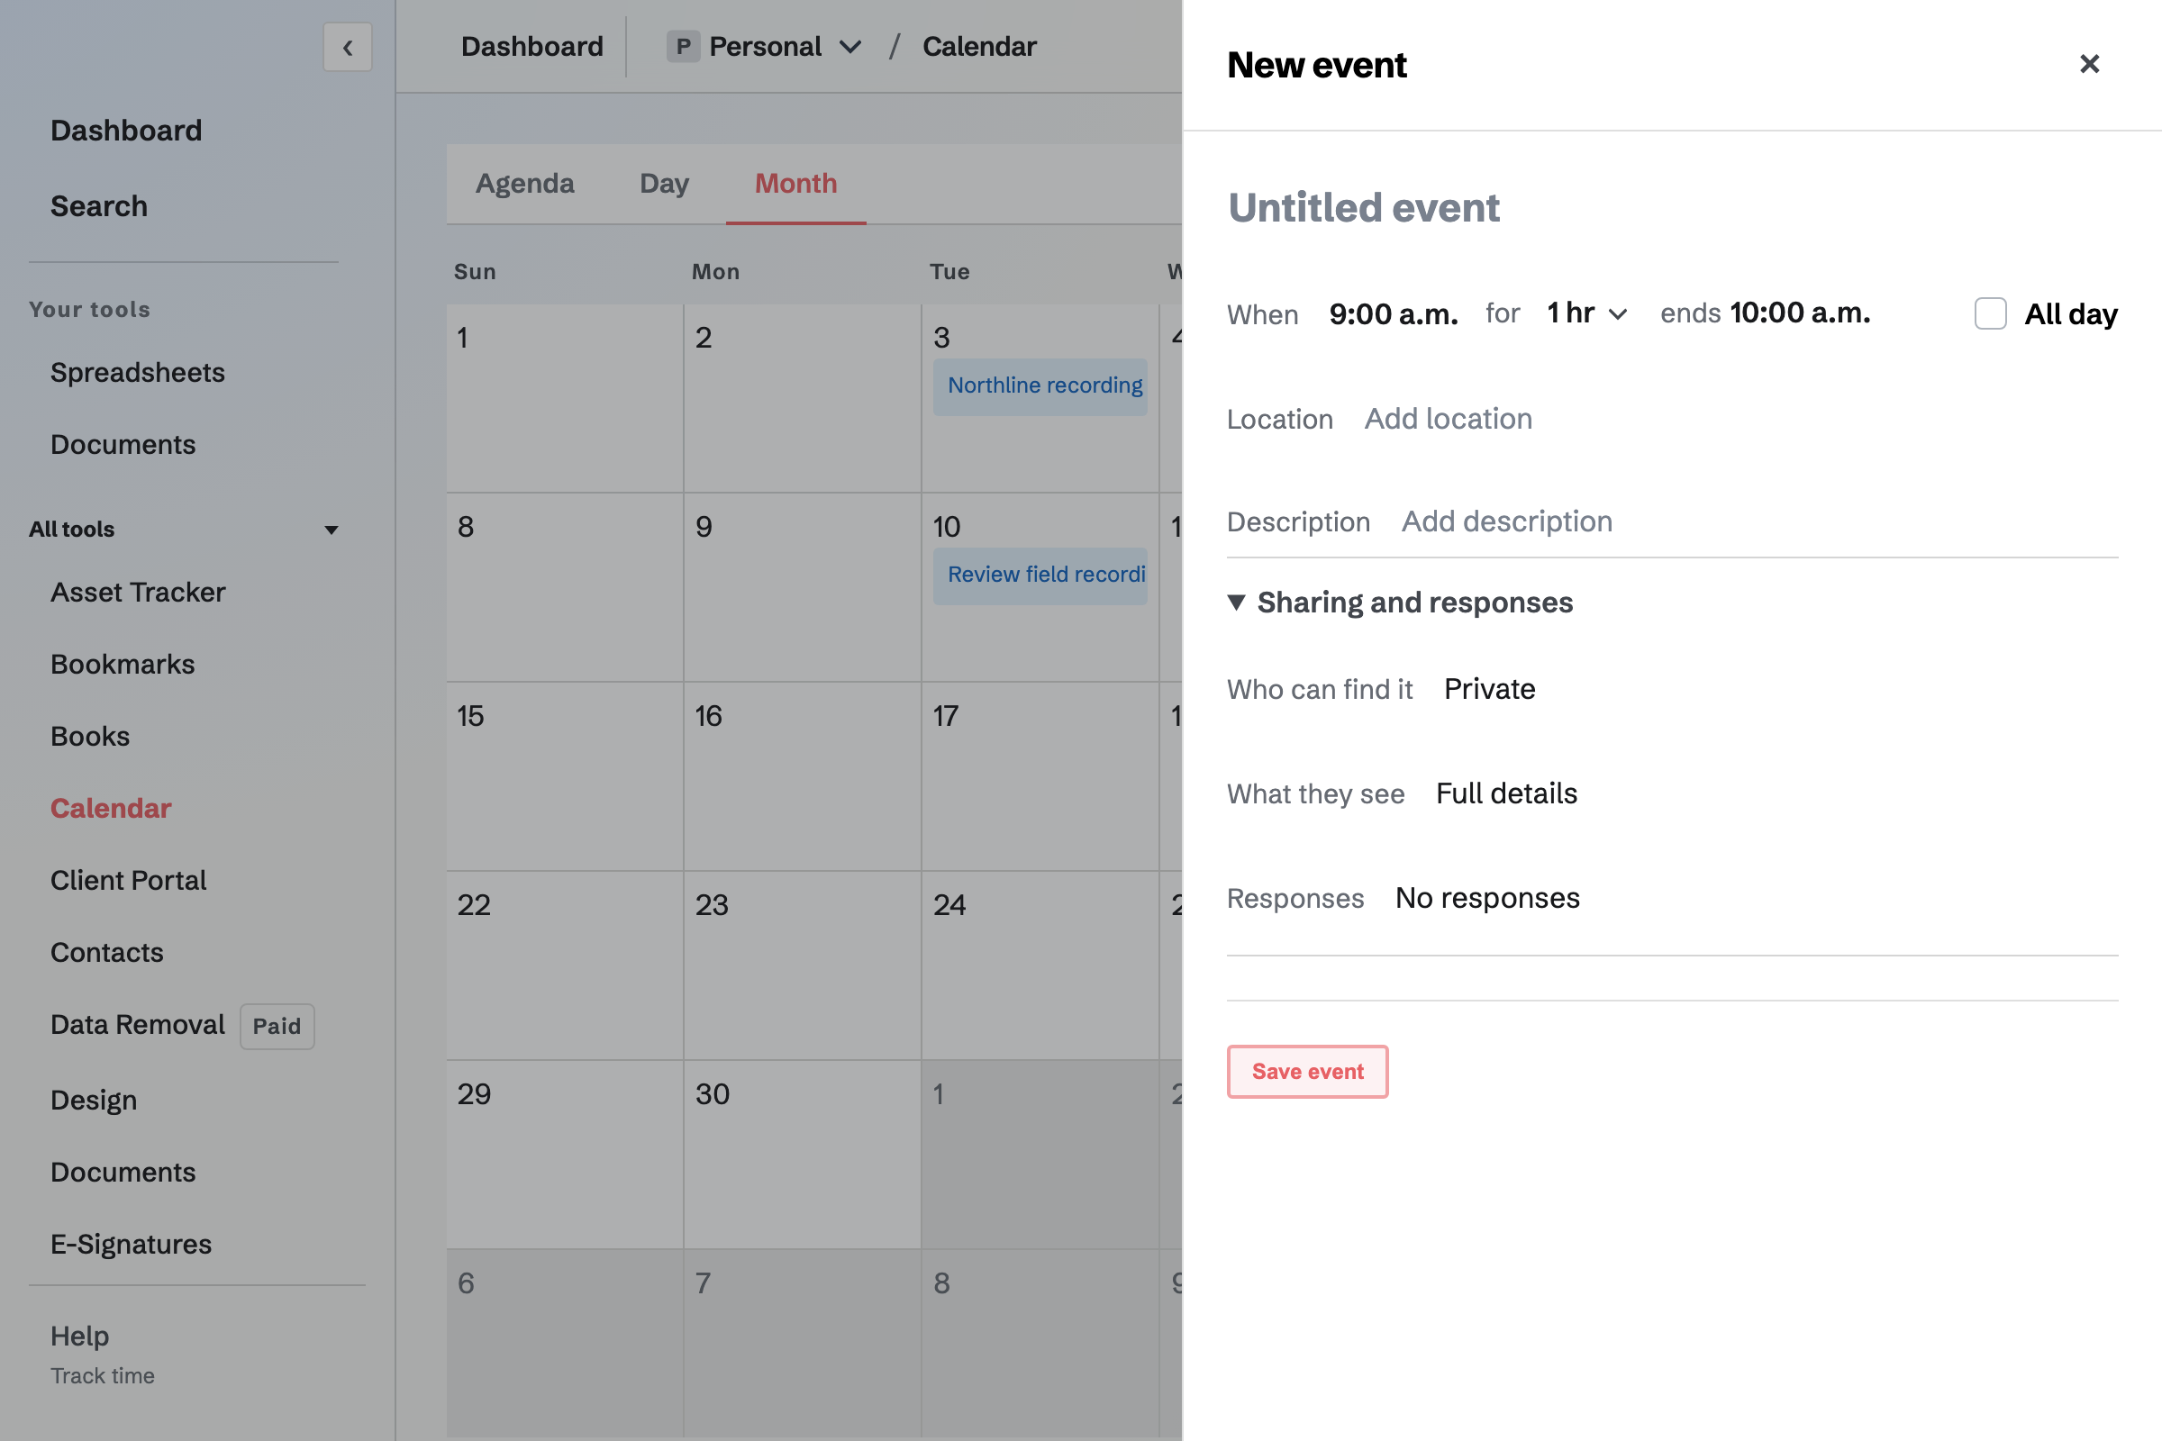Image resolution: width=2162 pixels, height=1441 pixels.
Task: Select the Month tab
Action: click(x=796, y=184)
